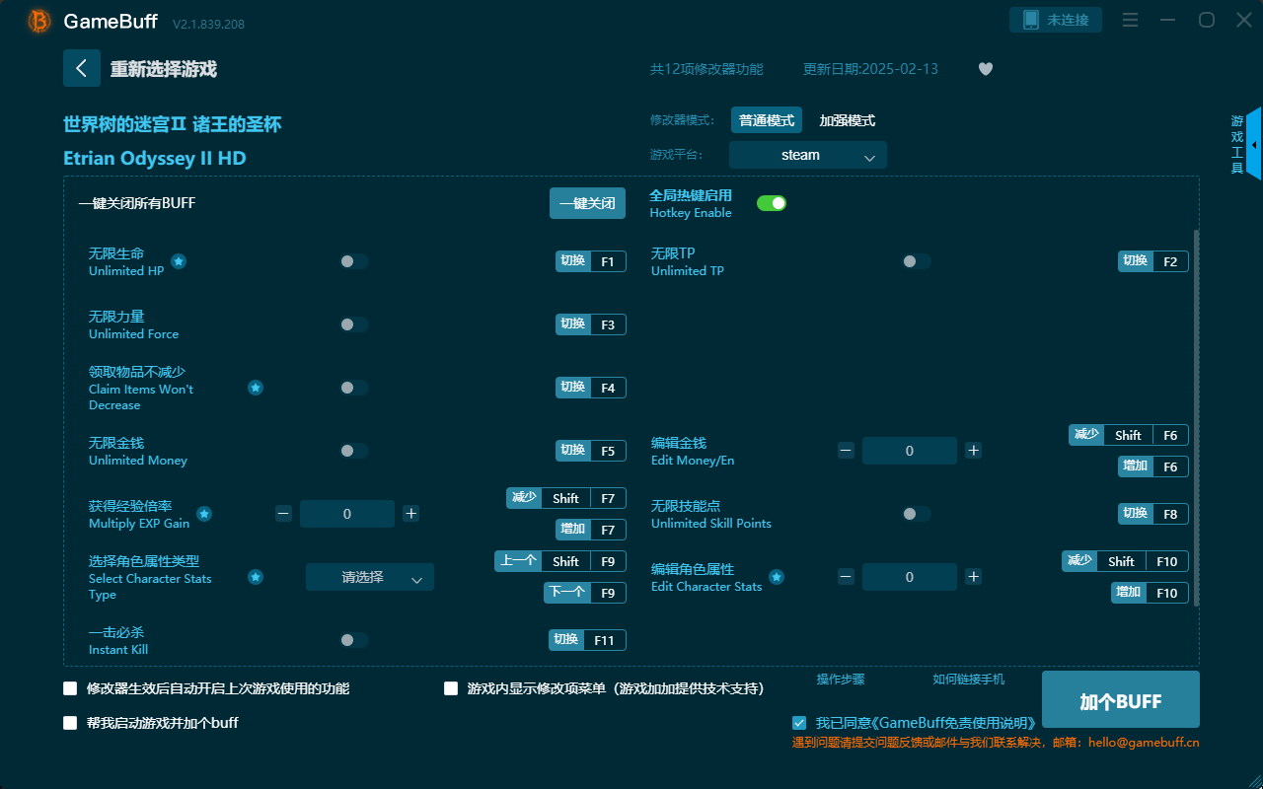Click Shift F10 decrease stats hotkey

pyautogui.click(x=1125, y=561)
